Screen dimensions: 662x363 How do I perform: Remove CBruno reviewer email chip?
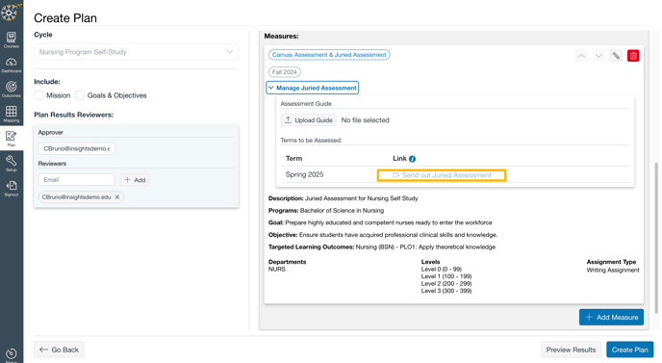(x=117, y=197)
